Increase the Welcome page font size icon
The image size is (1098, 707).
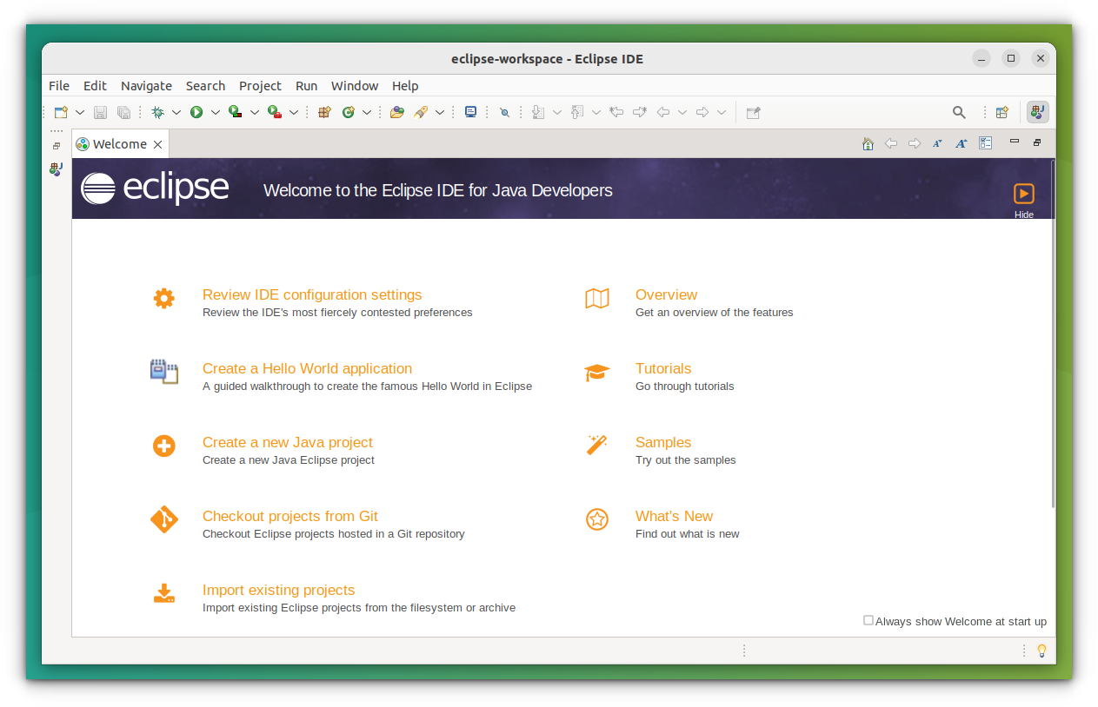click(x=961, y=143)
